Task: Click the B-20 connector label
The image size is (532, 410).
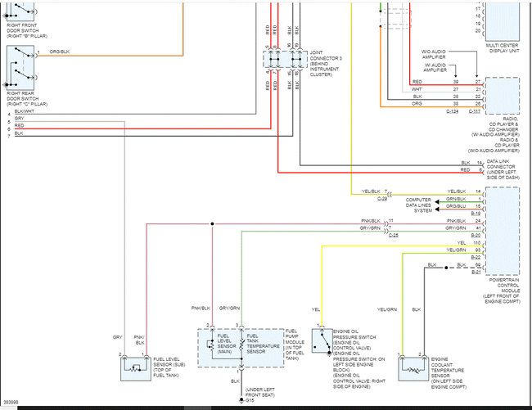Action: 476,235
